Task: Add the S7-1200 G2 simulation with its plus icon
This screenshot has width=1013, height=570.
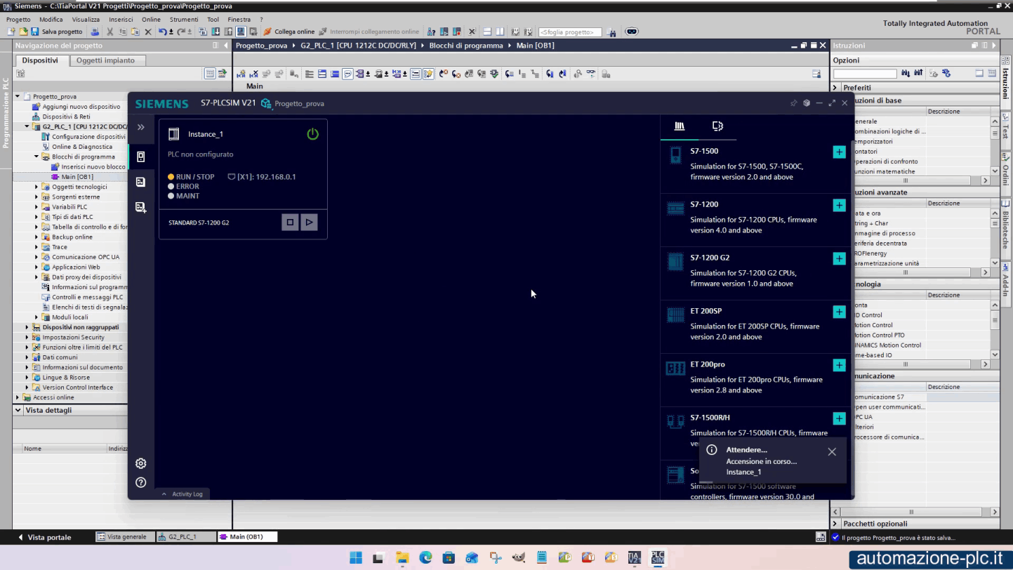Action: click(840, 258)
